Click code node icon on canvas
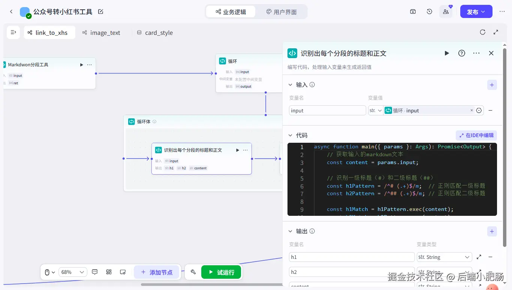 click(x=159, y=150)
